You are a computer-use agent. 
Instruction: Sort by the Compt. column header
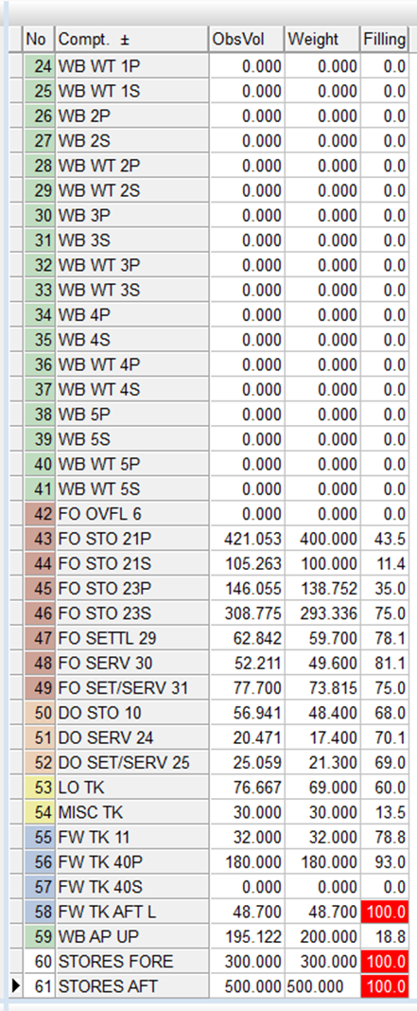(x=132, y=40)
